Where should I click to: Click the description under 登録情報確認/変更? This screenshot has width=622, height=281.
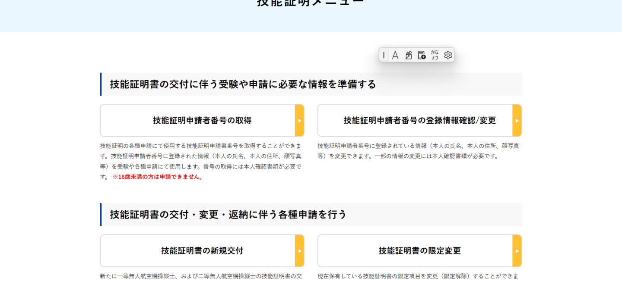418,151
